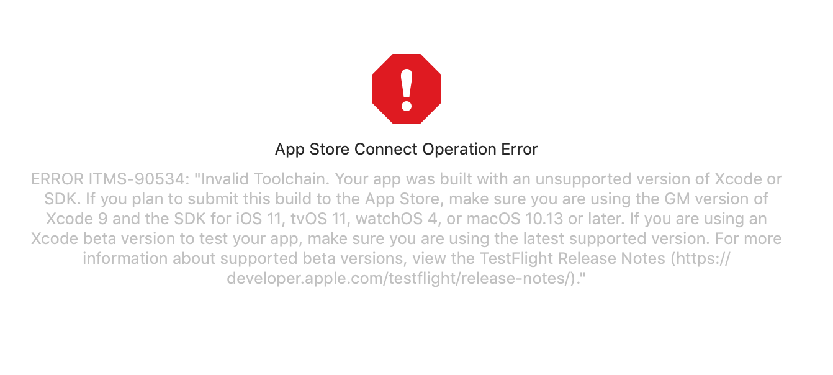Click the https:// start of the URL
Image resolution: width=833 pixels, height=375 pixels.
[700, 259]
